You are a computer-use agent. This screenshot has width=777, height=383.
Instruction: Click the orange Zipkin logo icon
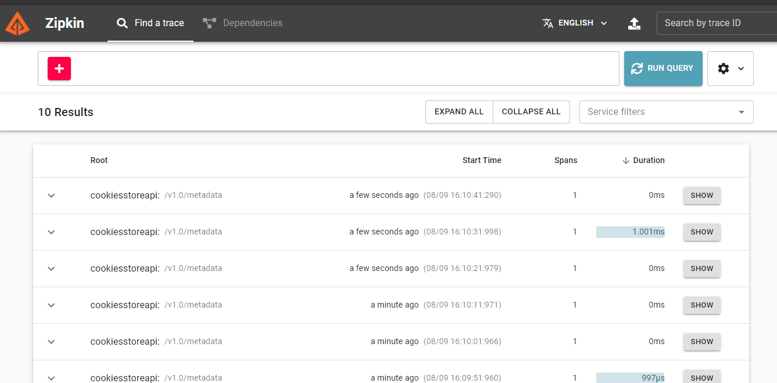[17, 23]
